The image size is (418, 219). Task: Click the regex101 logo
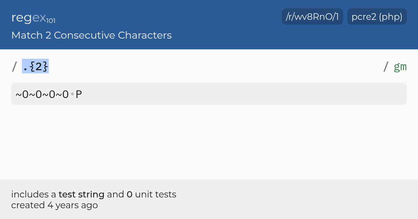tap(33, 17)
